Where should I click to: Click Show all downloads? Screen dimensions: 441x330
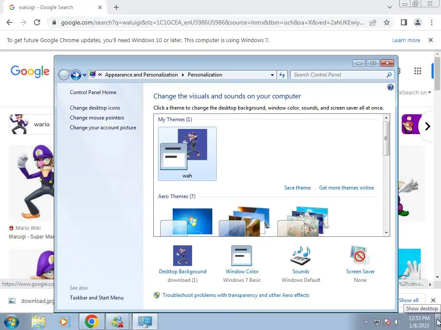(409, 300)
